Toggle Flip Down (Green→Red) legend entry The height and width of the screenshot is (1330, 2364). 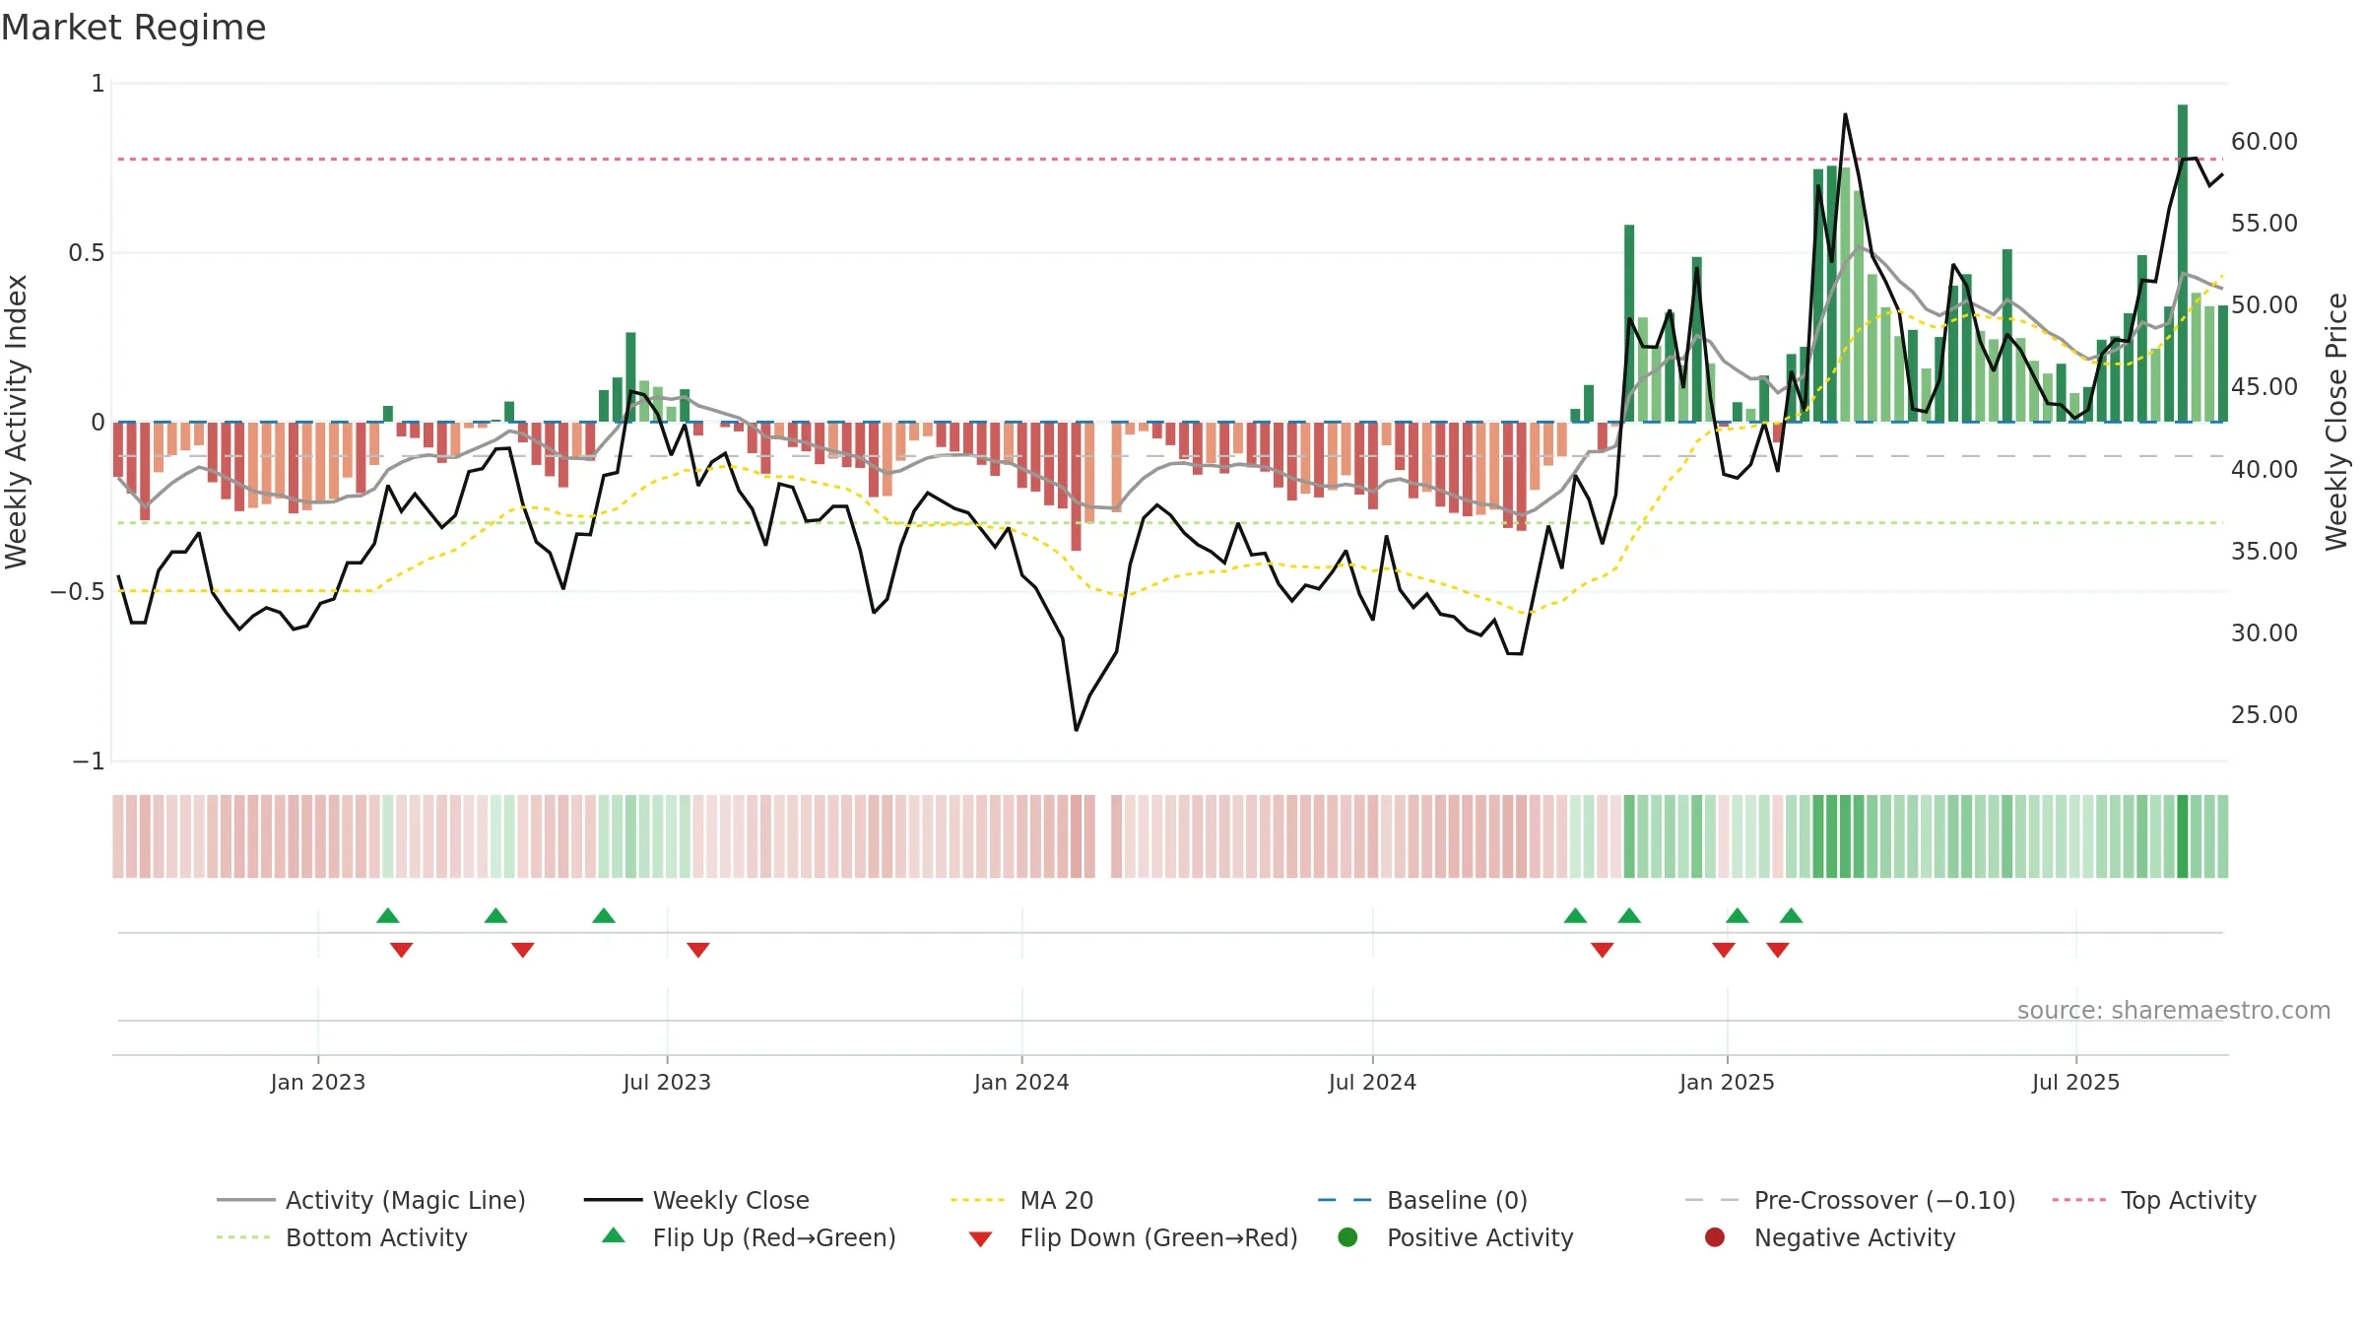pyautogui.click(x=1133, y=1237)
